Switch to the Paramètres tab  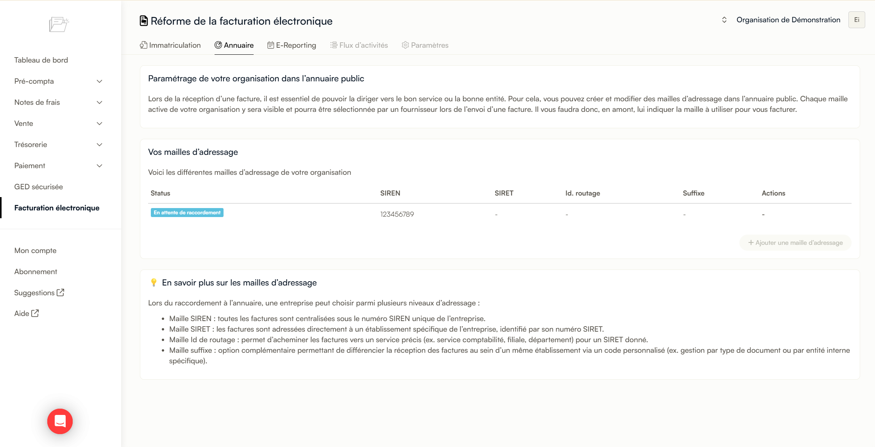point(425,45)
